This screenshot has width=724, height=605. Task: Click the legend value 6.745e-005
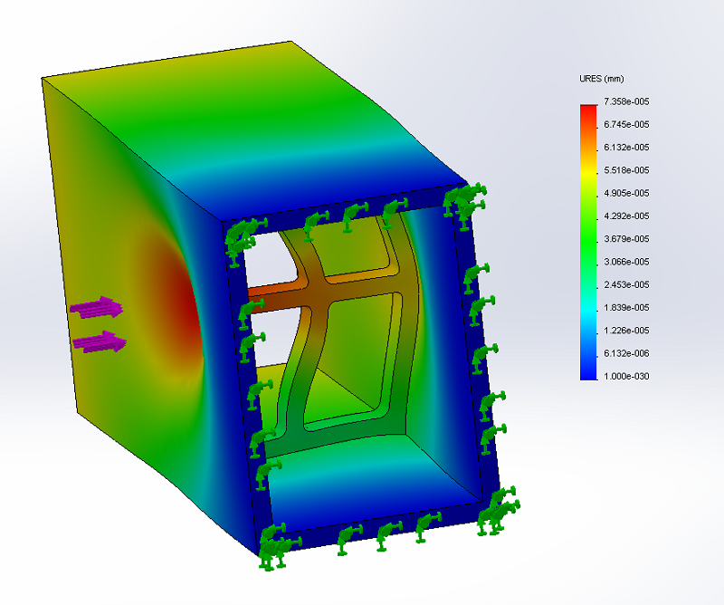point(626,125)
